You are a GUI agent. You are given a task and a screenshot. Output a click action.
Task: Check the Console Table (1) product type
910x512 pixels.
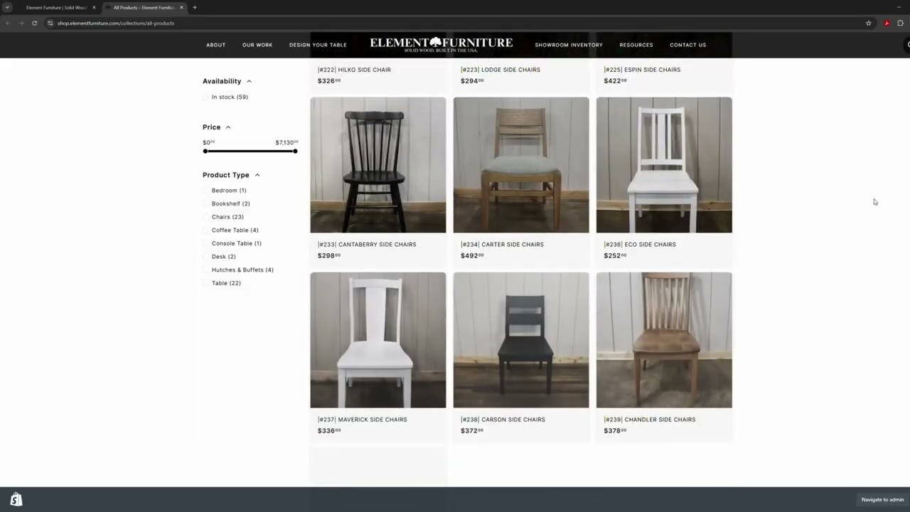coord(206,243)
